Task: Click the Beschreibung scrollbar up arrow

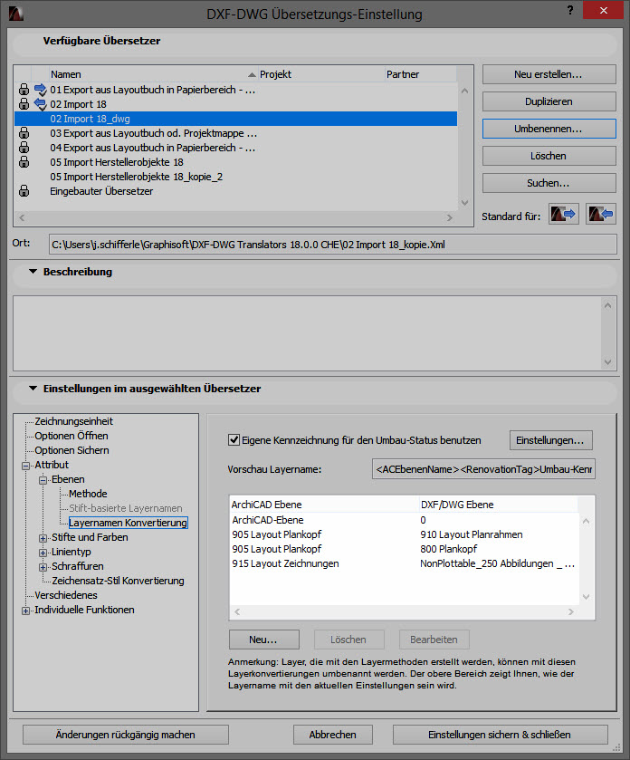Action: pos(608,305)
